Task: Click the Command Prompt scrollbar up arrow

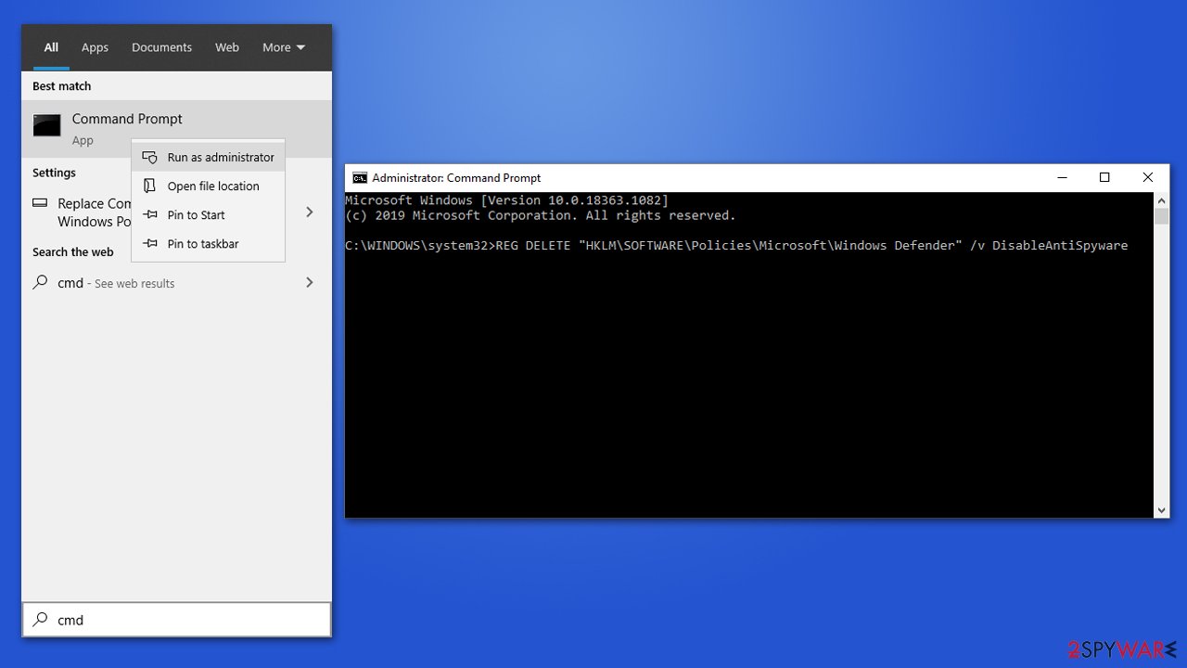Action: [x=1161, y=199]
